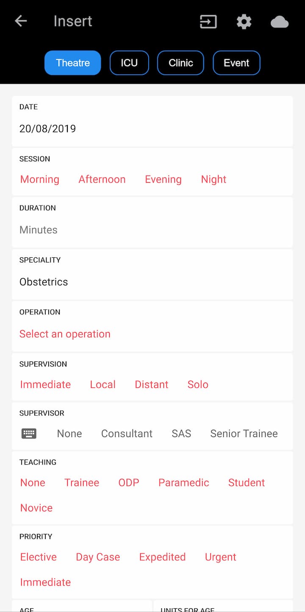The height and width of the screenshot is (612, 305).
Task: Set priority to Urgent
Action: (220, 557)
